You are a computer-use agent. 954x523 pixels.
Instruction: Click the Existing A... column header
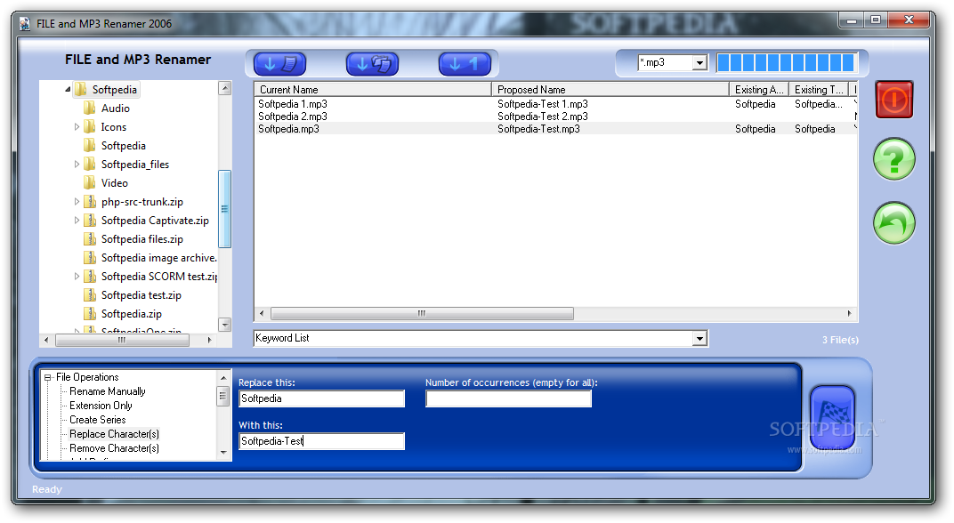coord(759,90)
